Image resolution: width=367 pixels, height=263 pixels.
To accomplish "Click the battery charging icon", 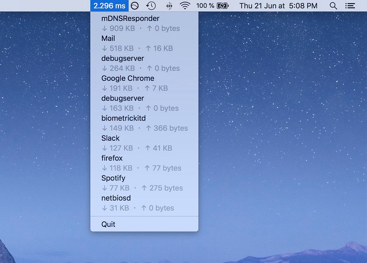I will click(x=223, y=6).
